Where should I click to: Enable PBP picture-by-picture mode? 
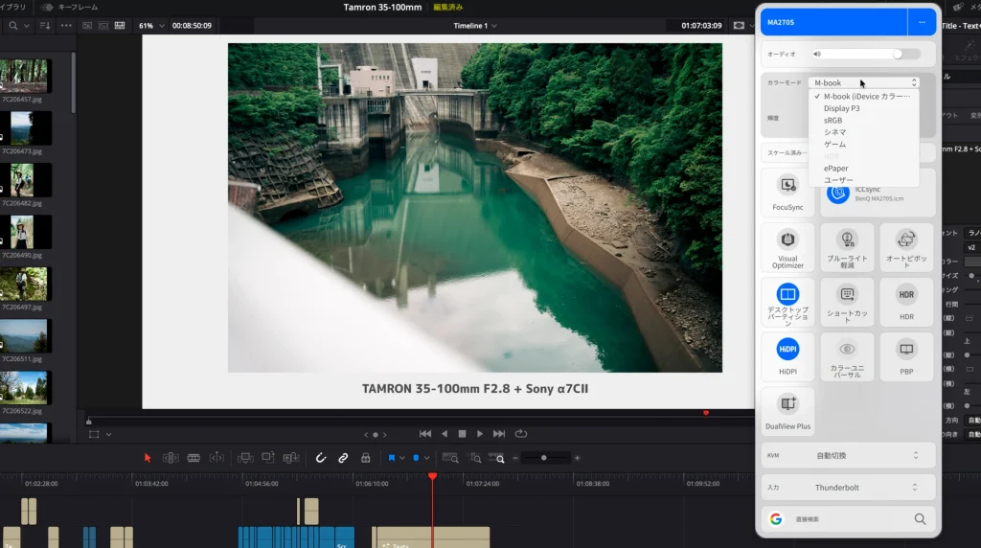[x=906, y=357]
